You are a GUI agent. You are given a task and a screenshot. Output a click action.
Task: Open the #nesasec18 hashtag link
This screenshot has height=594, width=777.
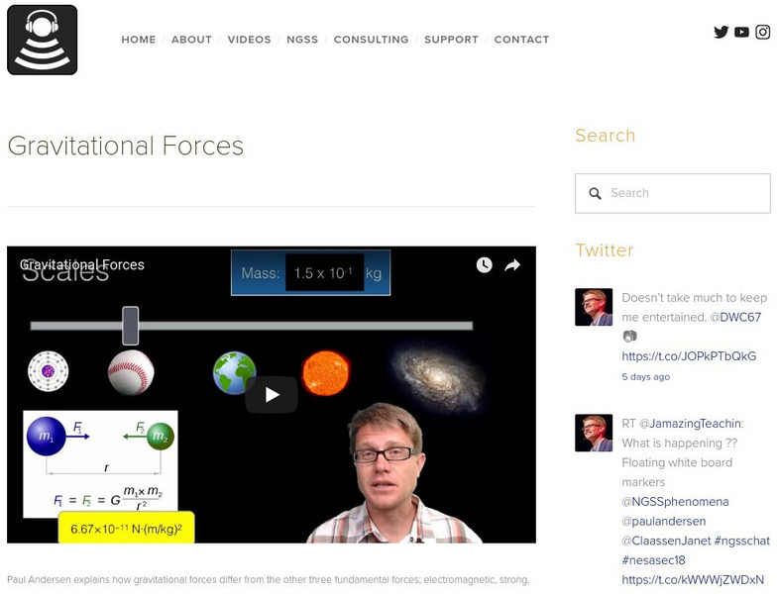click(x=654, y=560)
